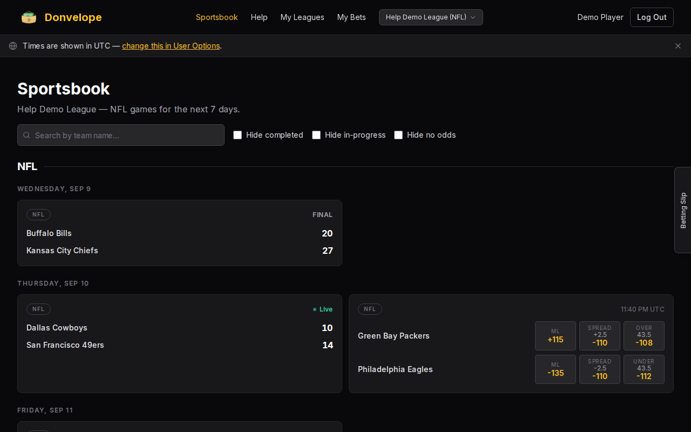Screen dimensions: 691x432
Task: Click the Dallas Cowboys team name
Action: (x=57, y=328)
